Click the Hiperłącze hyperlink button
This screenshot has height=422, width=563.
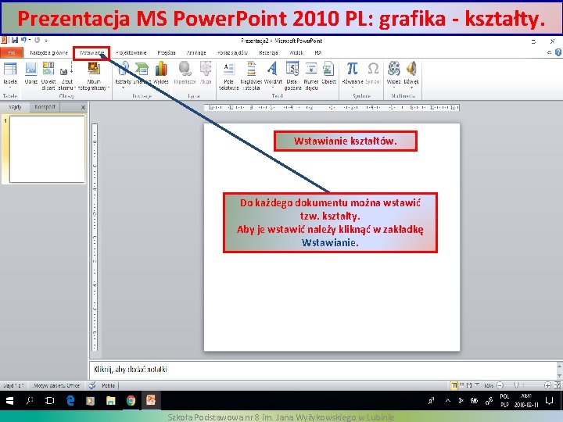click(x=185, y=73)
